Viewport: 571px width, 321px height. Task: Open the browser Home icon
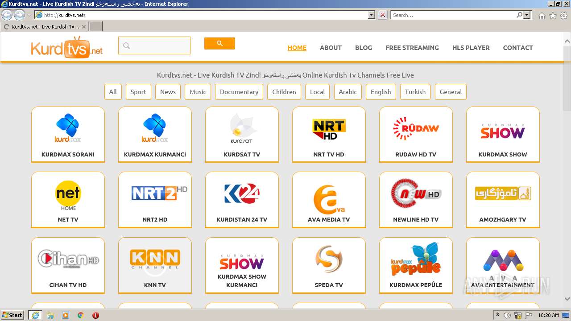pos(542,16)
